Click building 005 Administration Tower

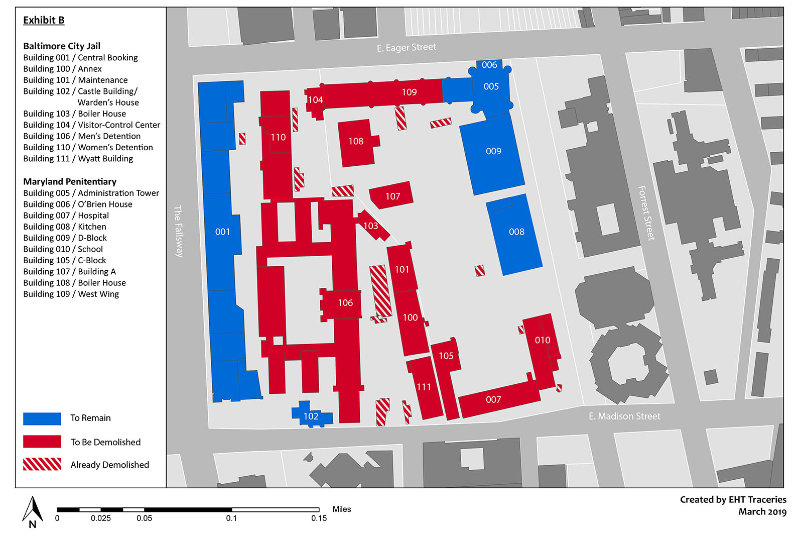coord(491,87)
